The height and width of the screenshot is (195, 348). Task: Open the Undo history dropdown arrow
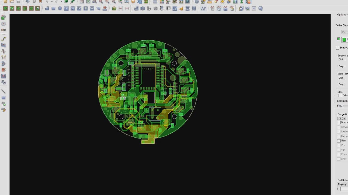point(52,1)
